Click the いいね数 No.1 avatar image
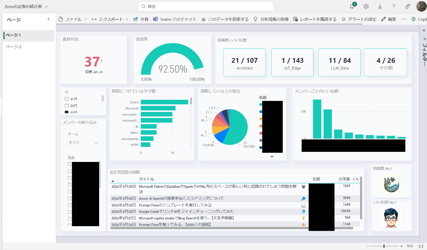 point(391,218)
